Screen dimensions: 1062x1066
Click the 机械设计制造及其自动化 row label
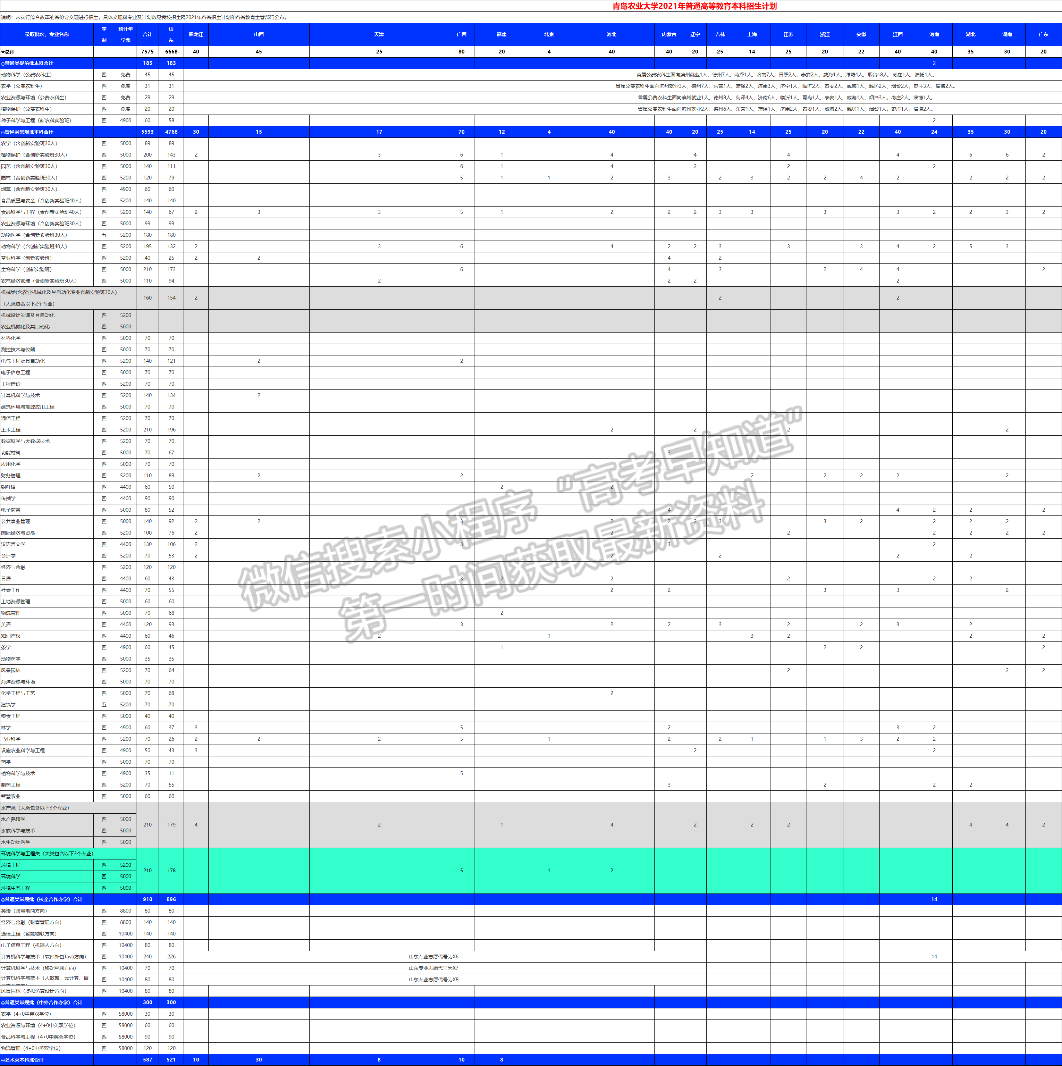coord(28,315)
